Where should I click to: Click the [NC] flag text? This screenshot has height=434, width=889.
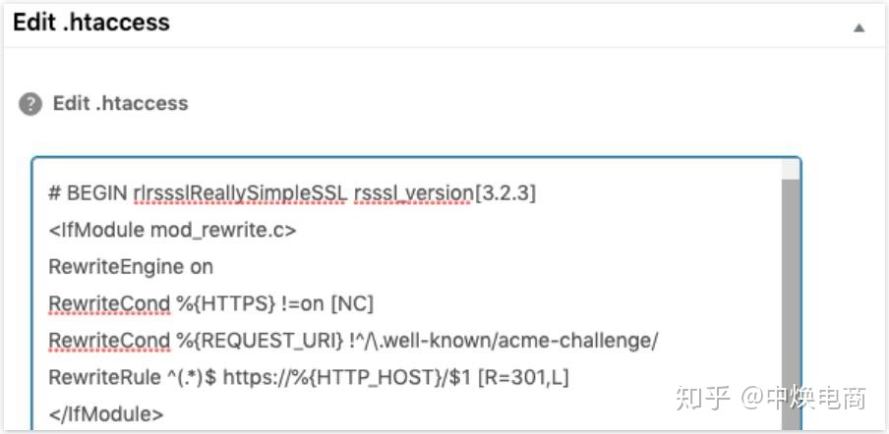click(351, 304)
